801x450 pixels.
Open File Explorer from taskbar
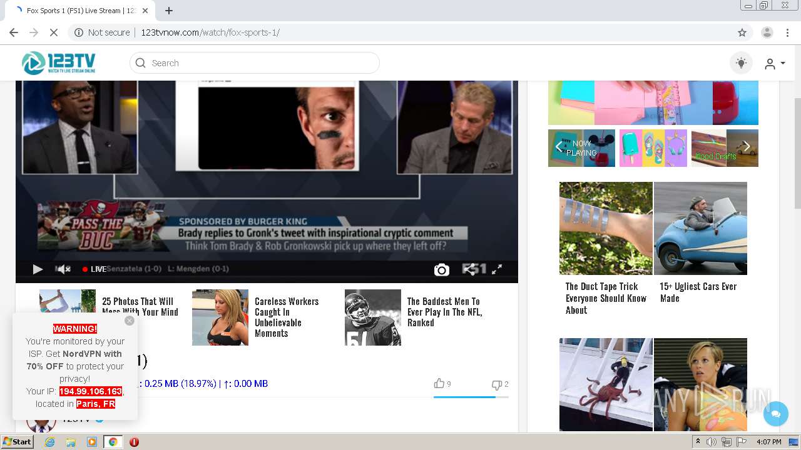click(x=71, y=442)
